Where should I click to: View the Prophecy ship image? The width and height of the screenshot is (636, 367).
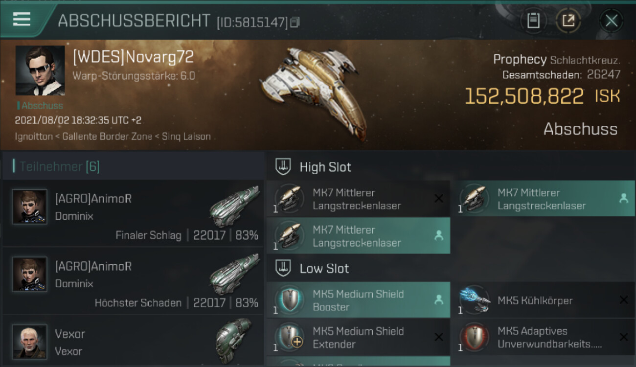click(x=312, y=93)
